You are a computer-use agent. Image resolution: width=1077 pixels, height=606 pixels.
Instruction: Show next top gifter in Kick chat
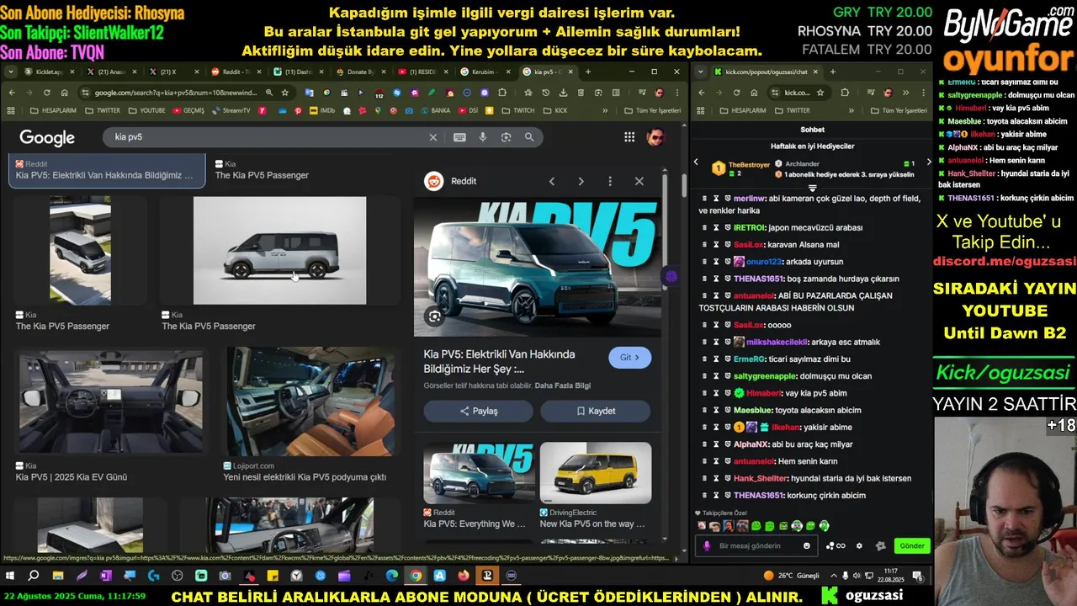click(x=929, y=162)
